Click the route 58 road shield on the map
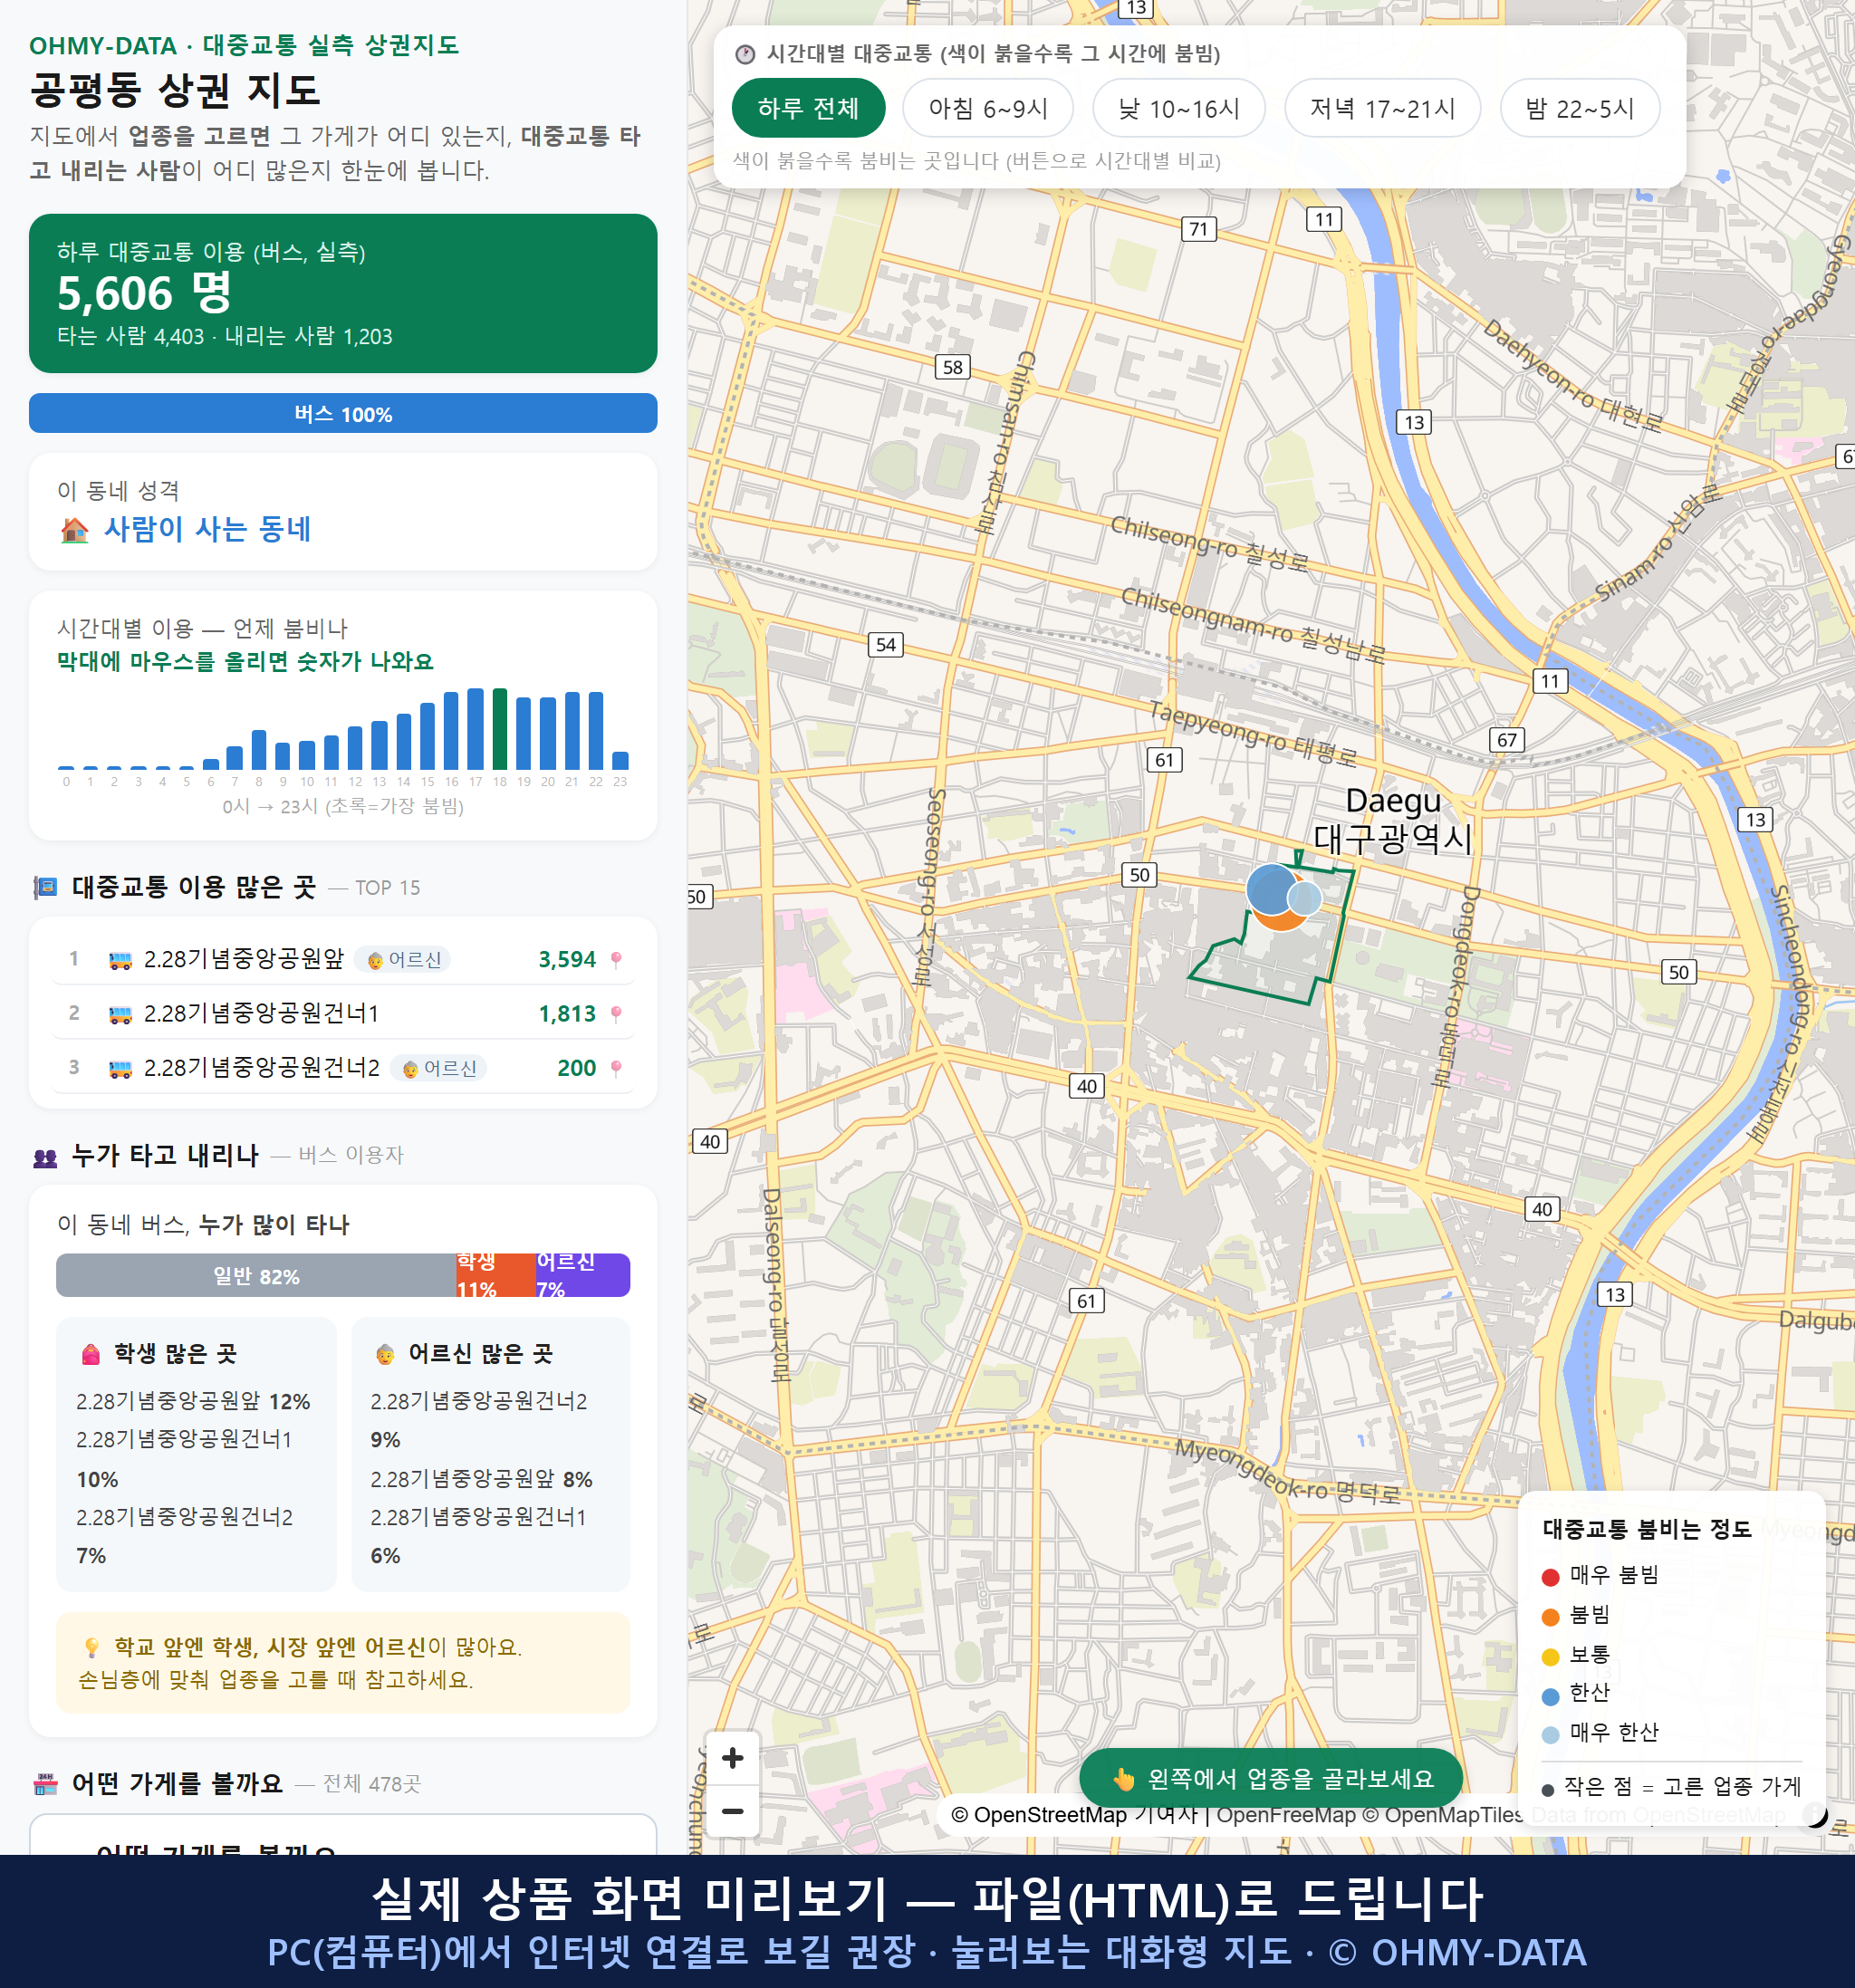1855x1988 pixels. 952,367
